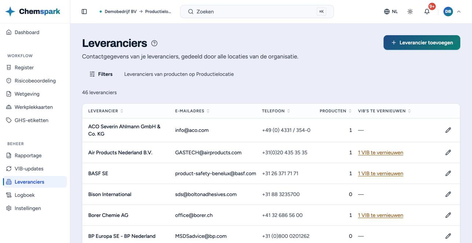472x243 pixels.
Task: Open the Filters control
Action: (101, 74)
